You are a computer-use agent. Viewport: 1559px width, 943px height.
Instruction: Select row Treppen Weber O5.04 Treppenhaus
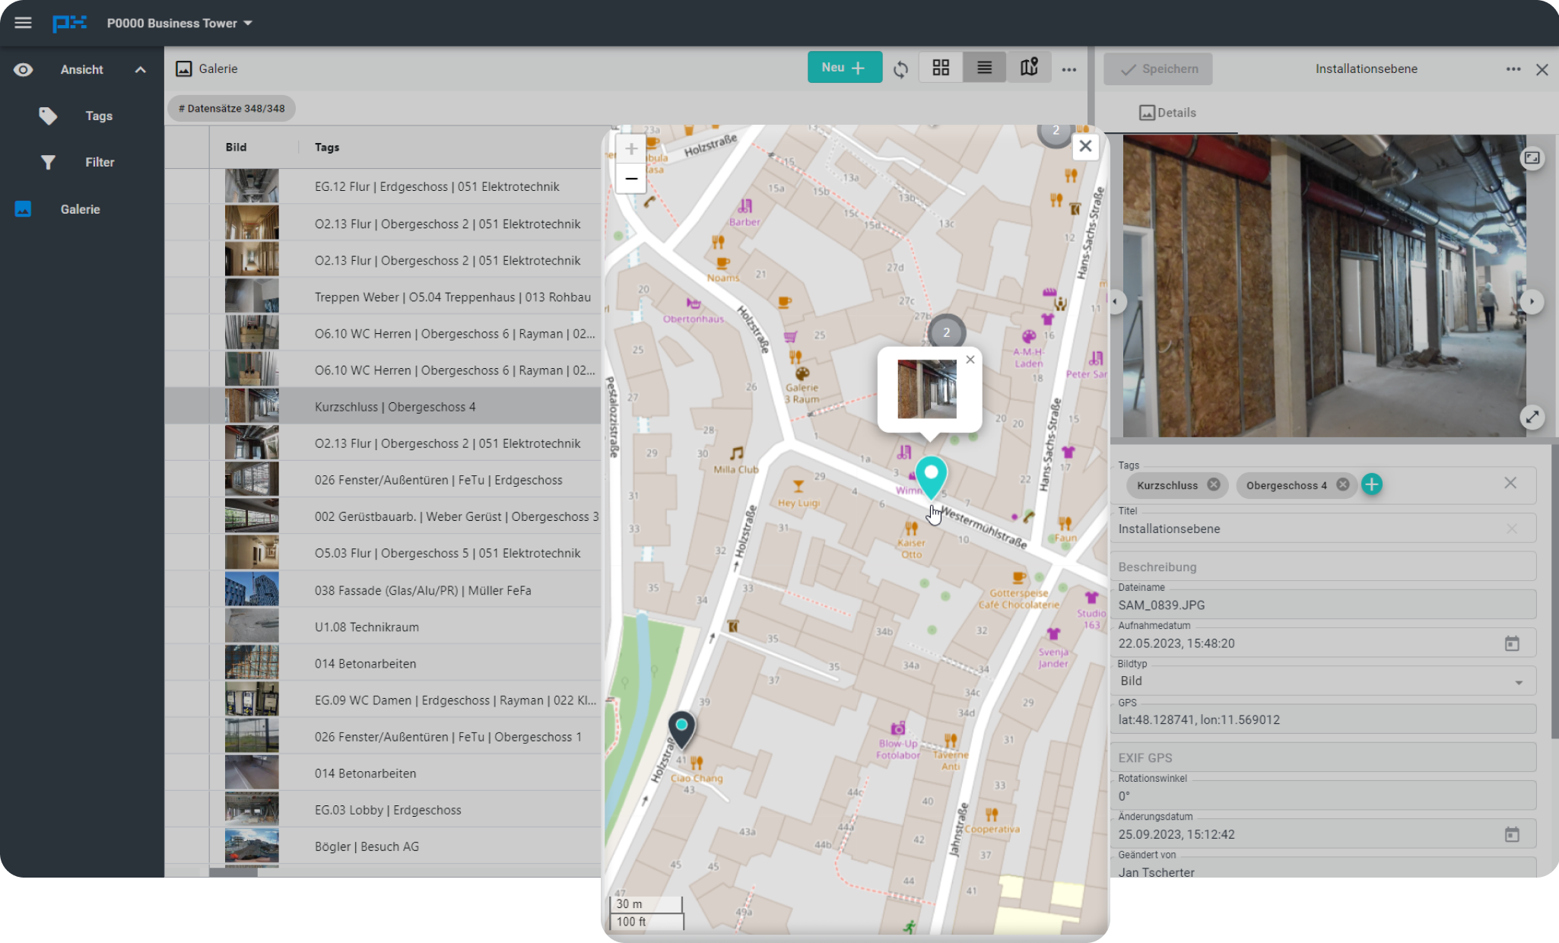(x=383, y=297)
